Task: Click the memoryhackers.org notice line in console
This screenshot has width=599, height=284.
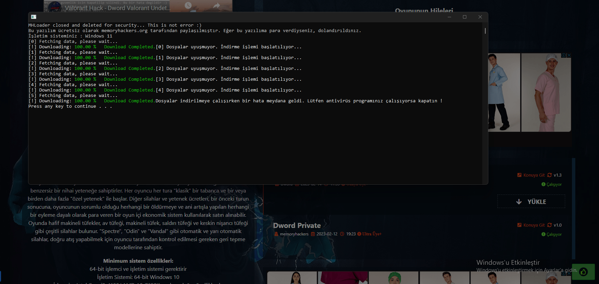Action: (x=195, y=31)
